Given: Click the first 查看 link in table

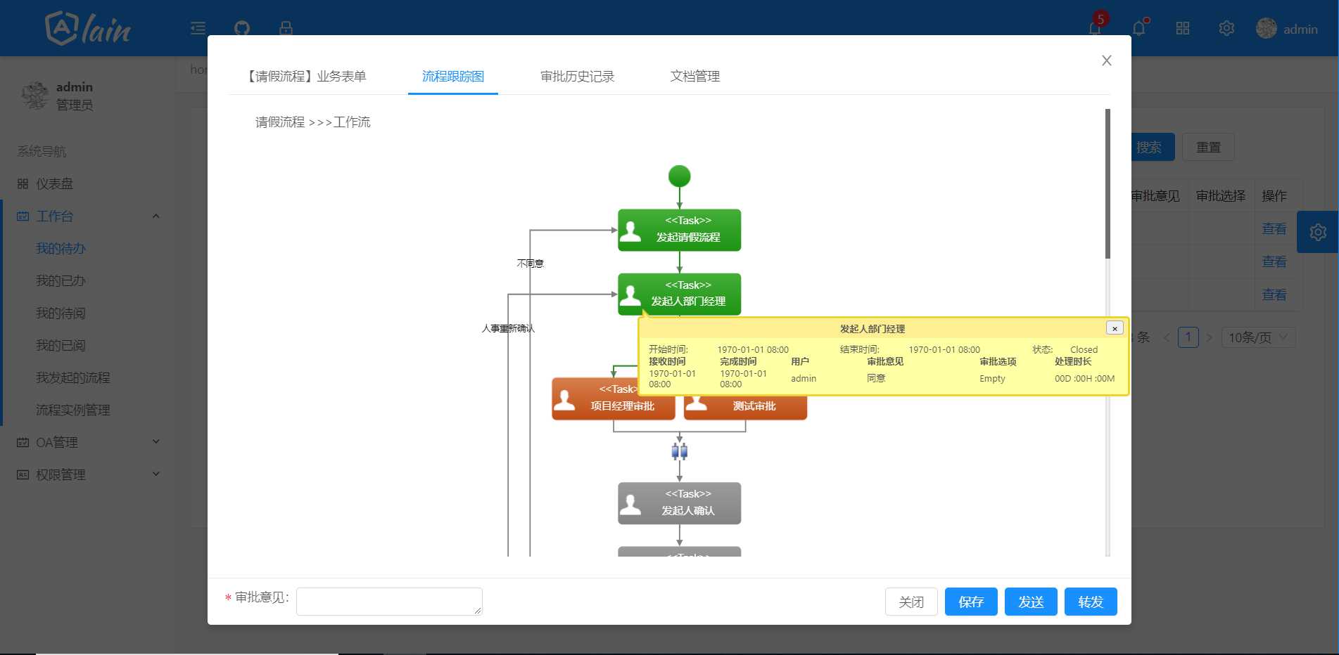Looking at the screenshot, I should click(1274, 228).
